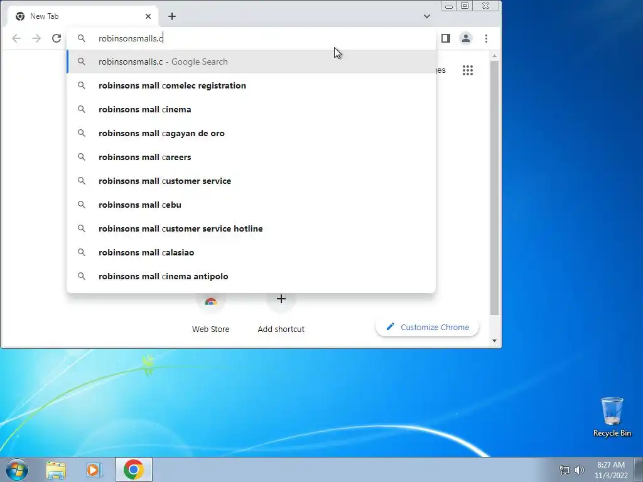Open the Web Store shortcut

(211, 314)
